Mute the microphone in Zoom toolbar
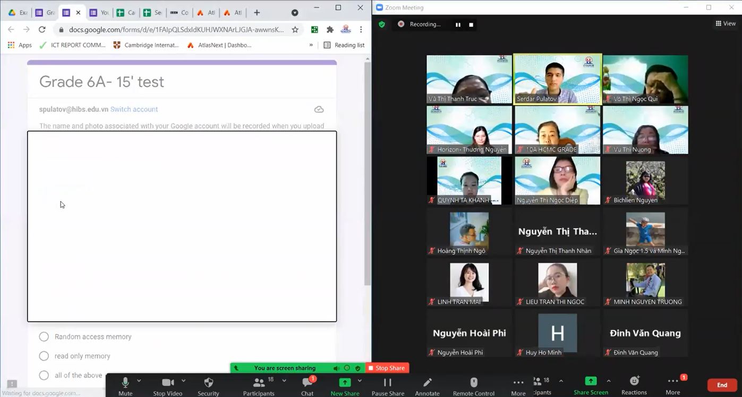The height and width of the screenshot is (397, 742). (x=125, y=386)
